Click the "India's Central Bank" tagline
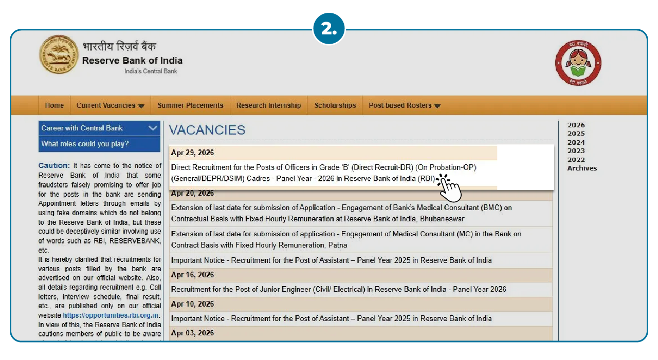The width and height of the screenshot is (658, 360). [x=151, y=71]
